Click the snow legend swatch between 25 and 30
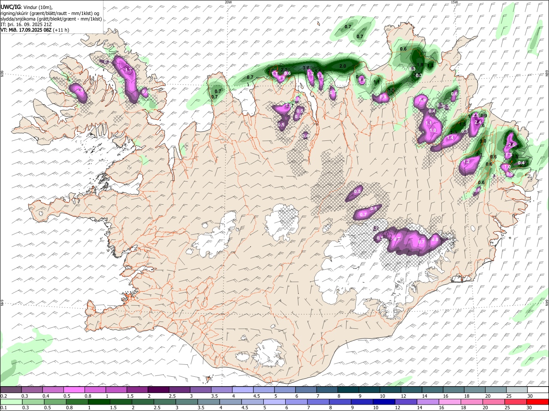Viewport: 549px width, 411px height. point(517,390)
